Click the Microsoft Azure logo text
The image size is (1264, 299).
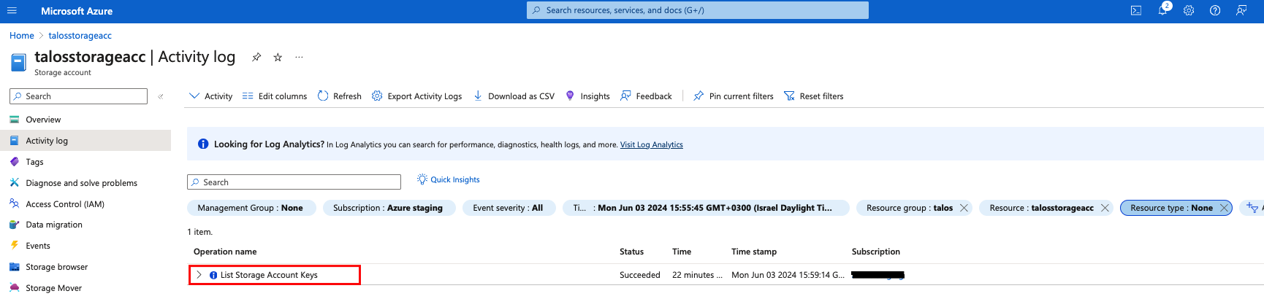tap(77, 11)
